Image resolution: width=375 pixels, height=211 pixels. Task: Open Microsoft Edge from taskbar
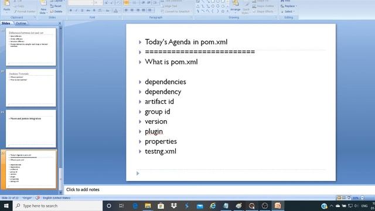tap(135, 206)
